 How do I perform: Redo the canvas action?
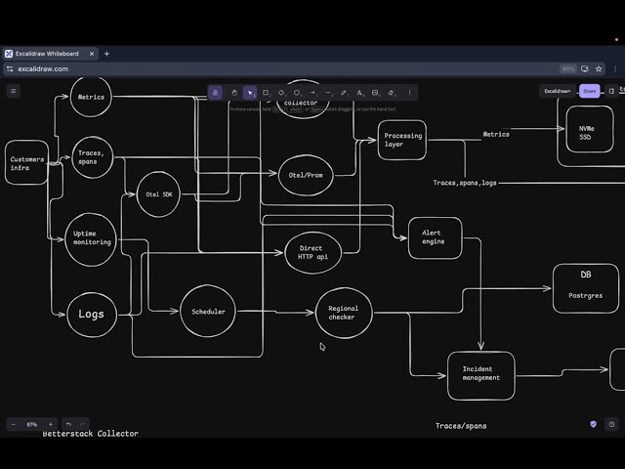click(82, 424)
